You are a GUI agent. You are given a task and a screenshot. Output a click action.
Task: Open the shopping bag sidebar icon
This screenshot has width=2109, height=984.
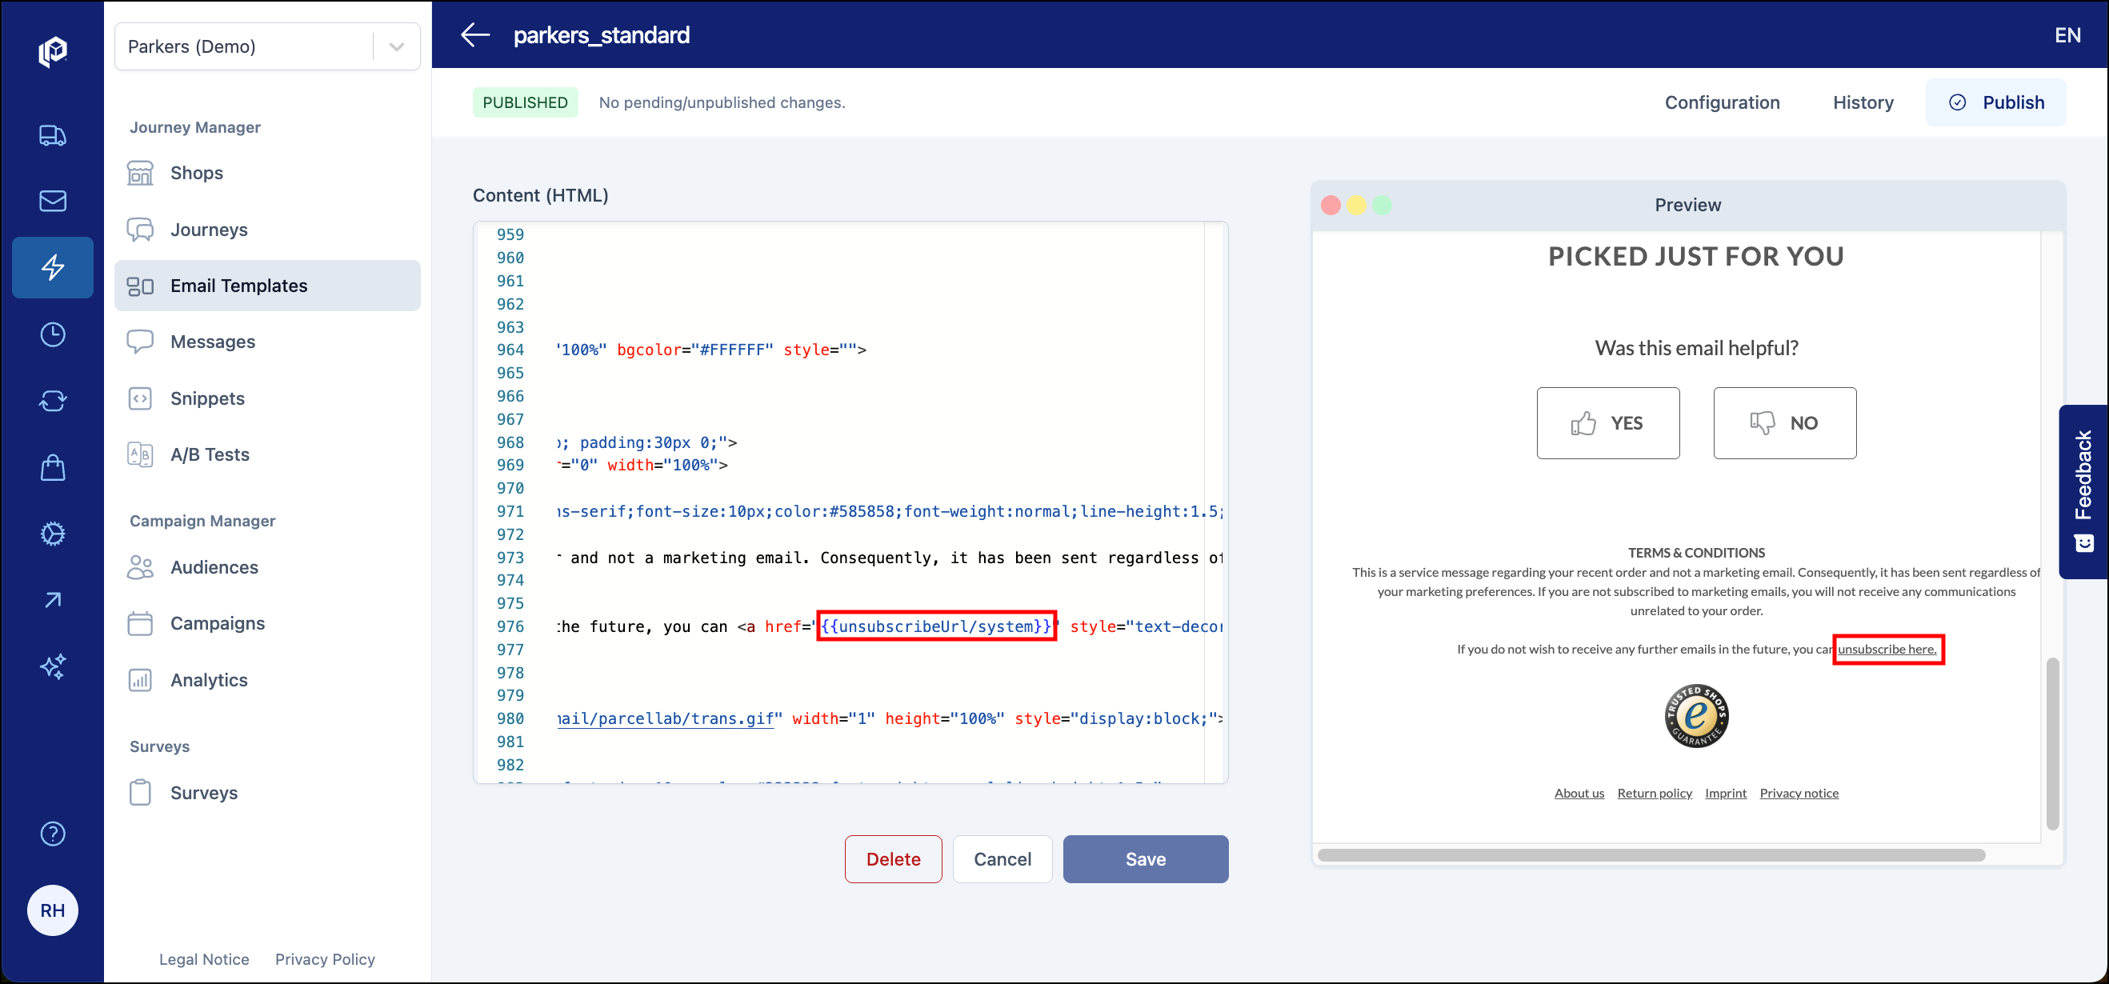pos(52,467)
